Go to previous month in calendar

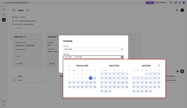point(70,65)
